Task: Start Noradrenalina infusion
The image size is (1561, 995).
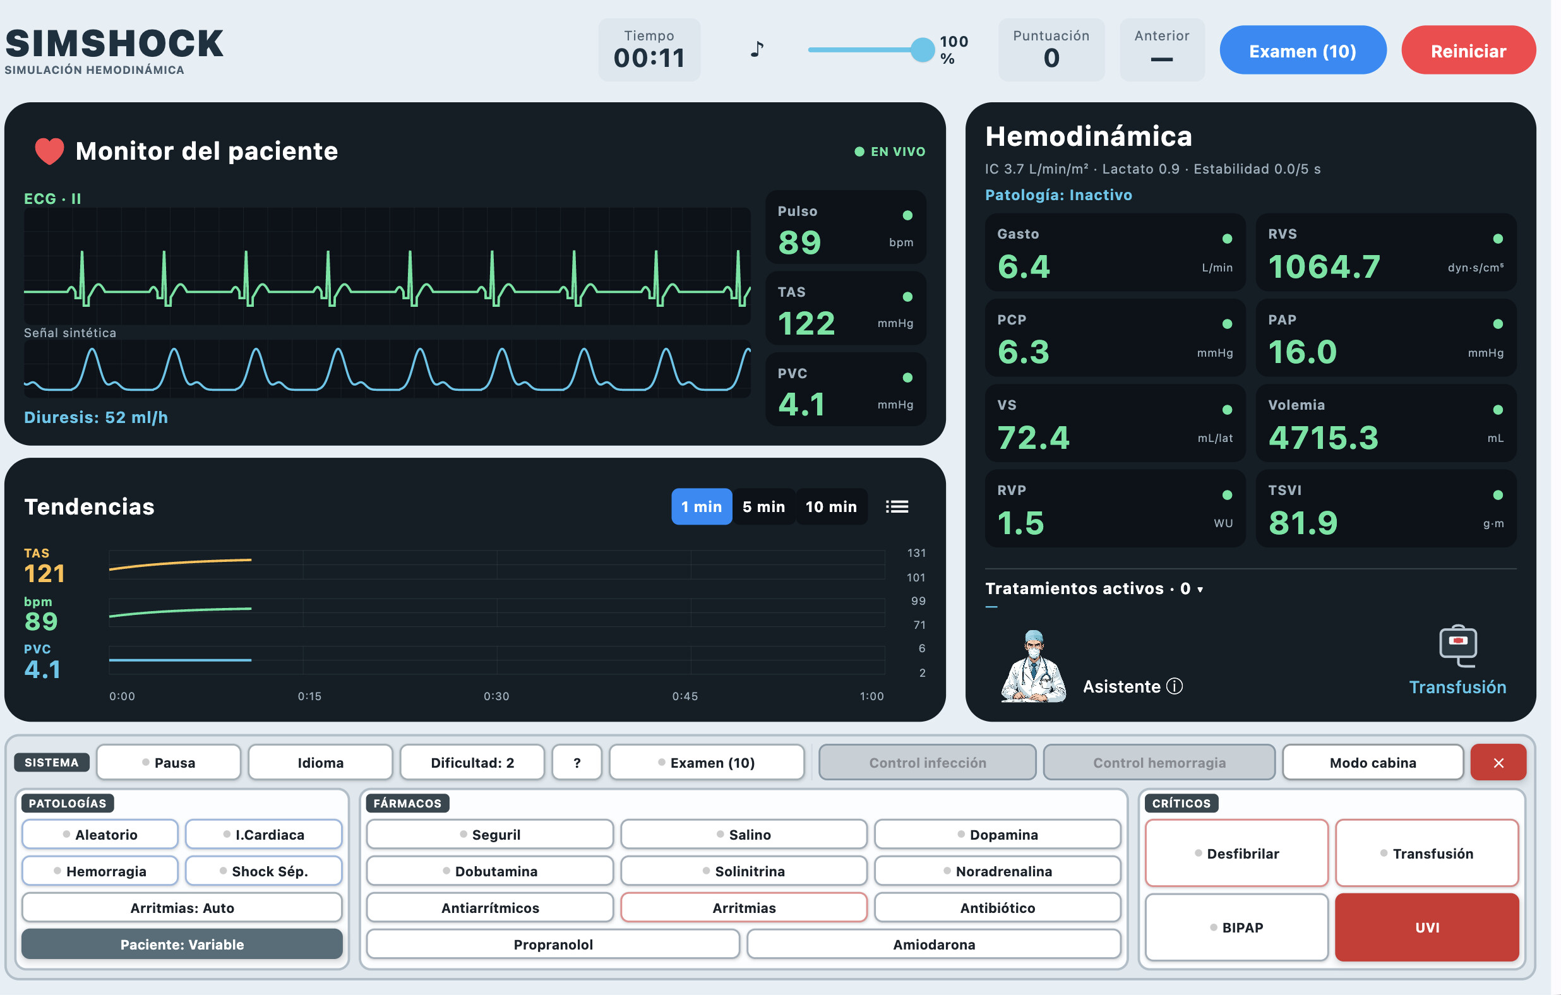Action: pyautogui.click(x=998, y=871)
